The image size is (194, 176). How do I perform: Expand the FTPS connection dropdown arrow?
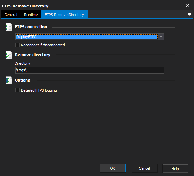(161, 37)
